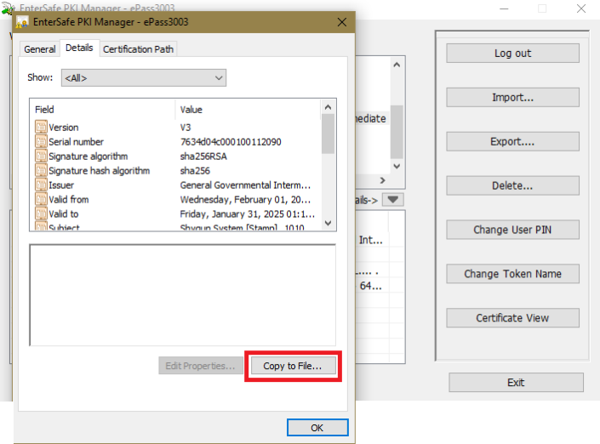Click the Issuer field icon
This screenshot has height=444, width=600.
41,185
